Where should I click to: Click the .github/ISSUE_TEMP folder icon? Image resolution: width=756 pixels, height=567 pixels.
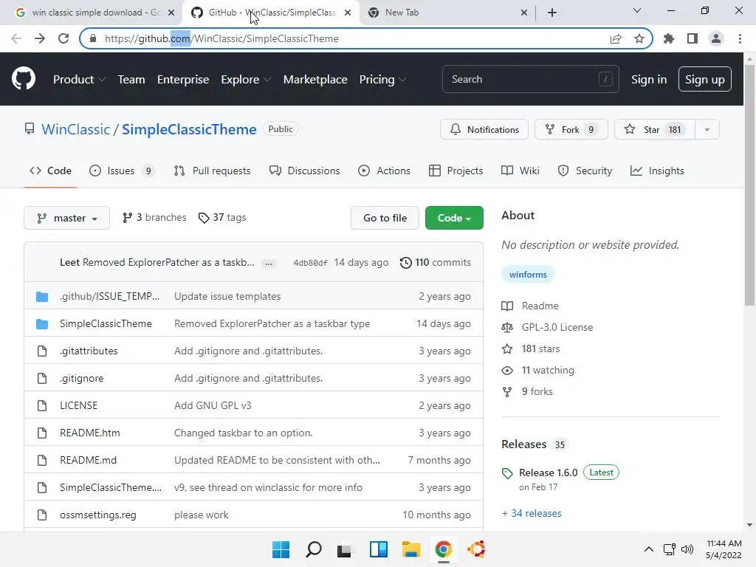click(42, 297)
